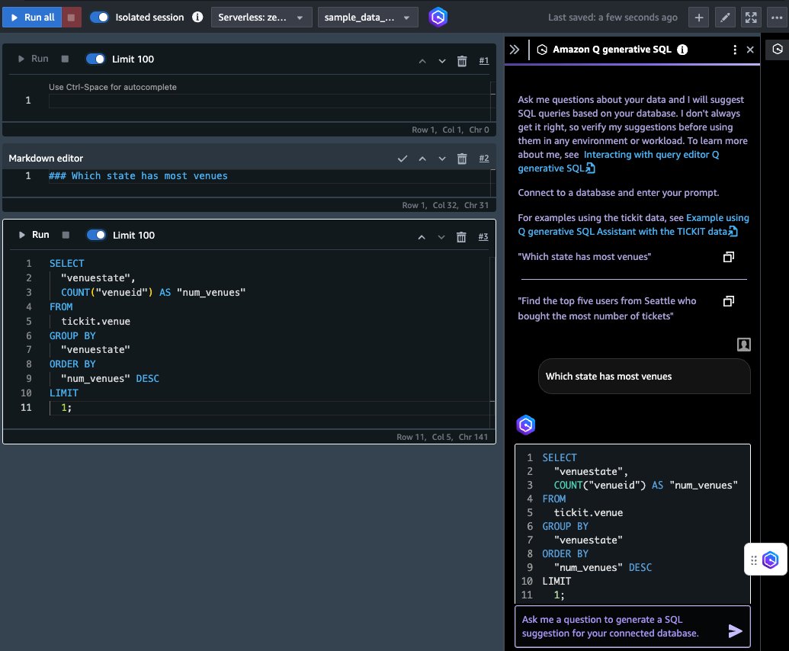Click the floating widget drag handle dots

[754, 560]
